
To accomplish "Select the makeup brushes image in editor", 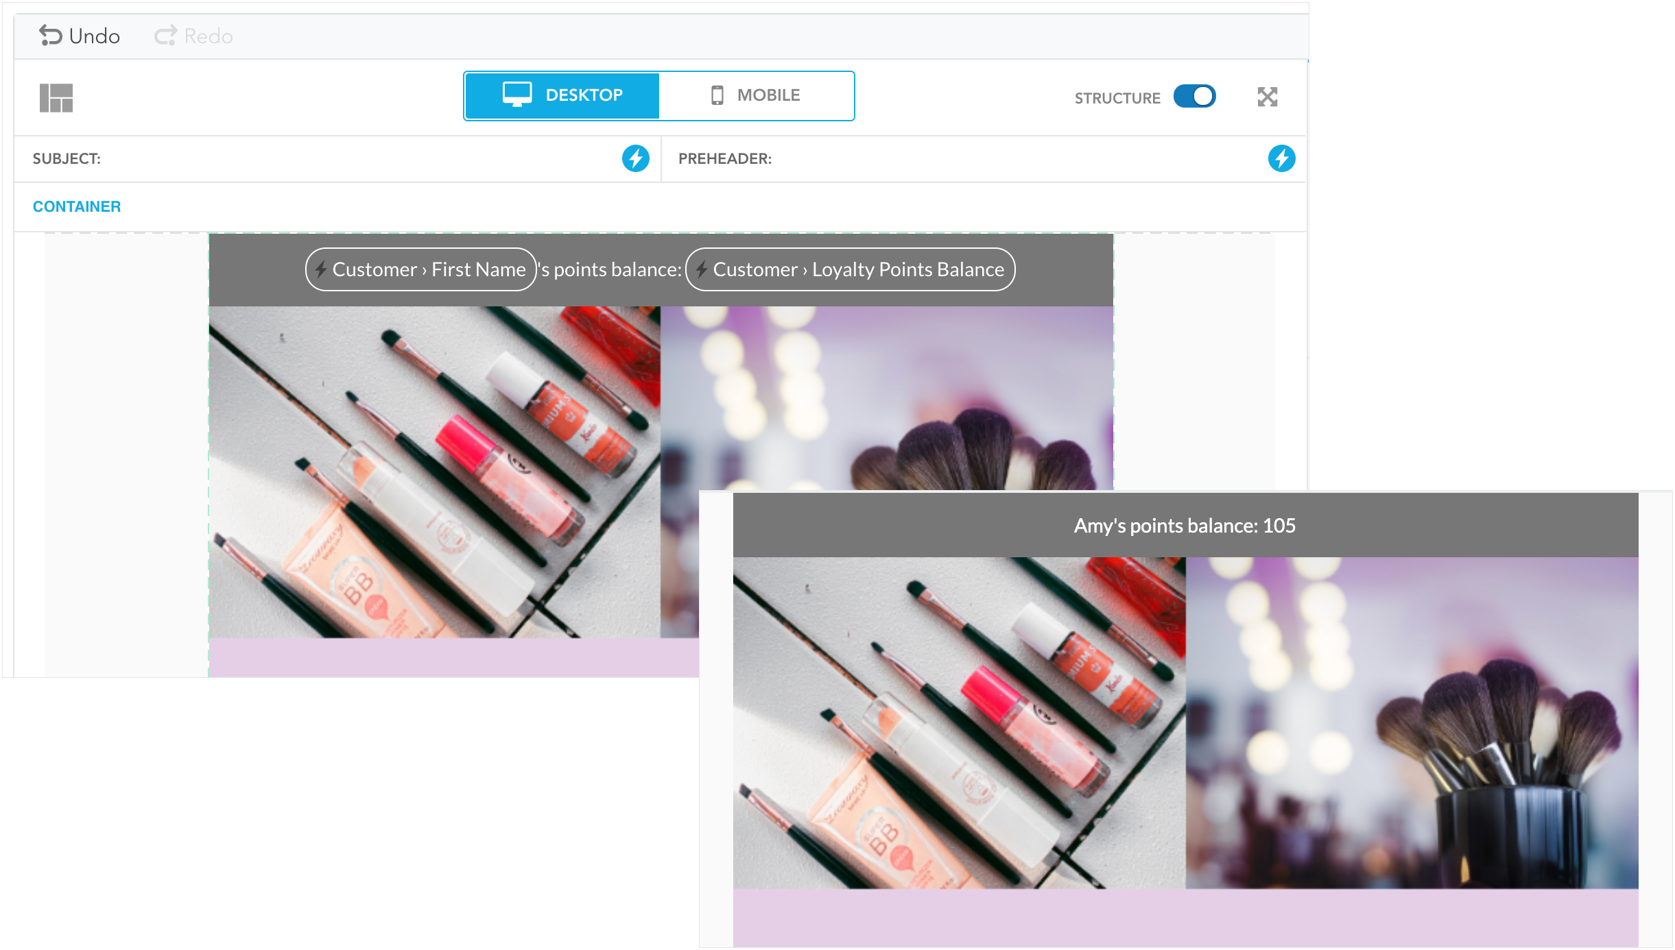I will point(886,398).
